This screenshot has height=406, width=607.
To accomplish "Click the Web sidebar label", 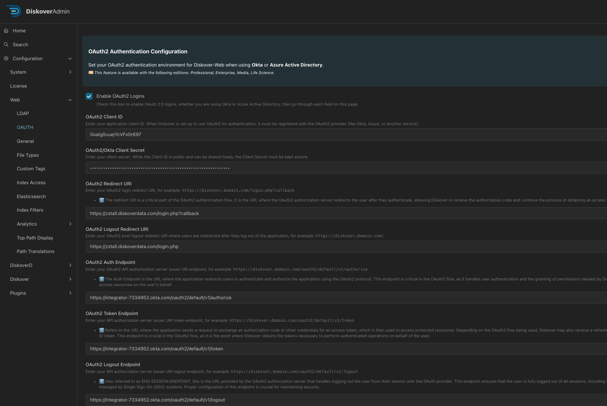I will point(15,100).
